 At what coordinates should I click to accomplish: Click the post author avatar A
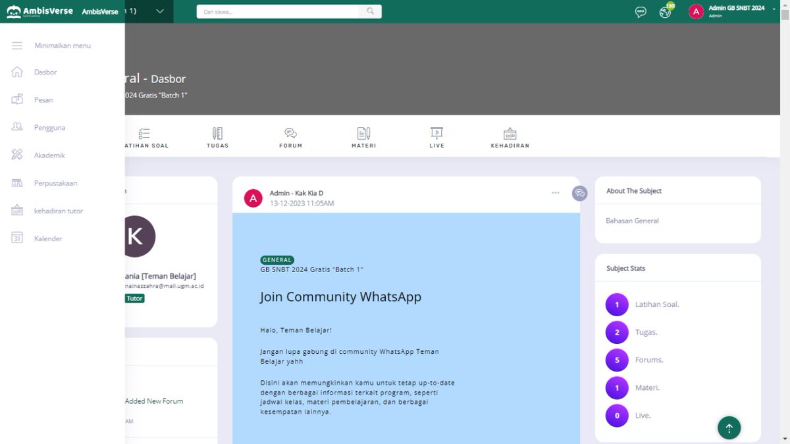253,198
